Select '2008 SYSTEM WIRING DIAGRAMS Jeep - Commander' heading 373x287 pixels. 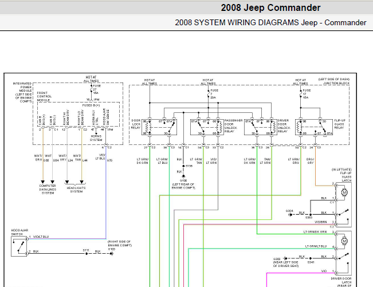tap(270, 22)
